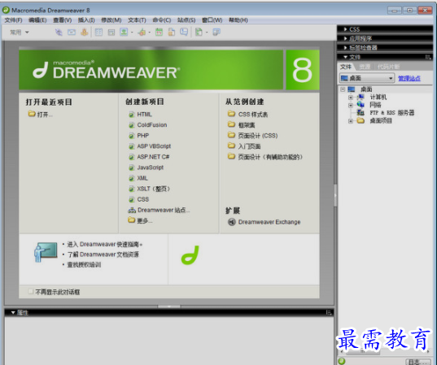Click the Media toolbar icon

click(x=142, y=33)
